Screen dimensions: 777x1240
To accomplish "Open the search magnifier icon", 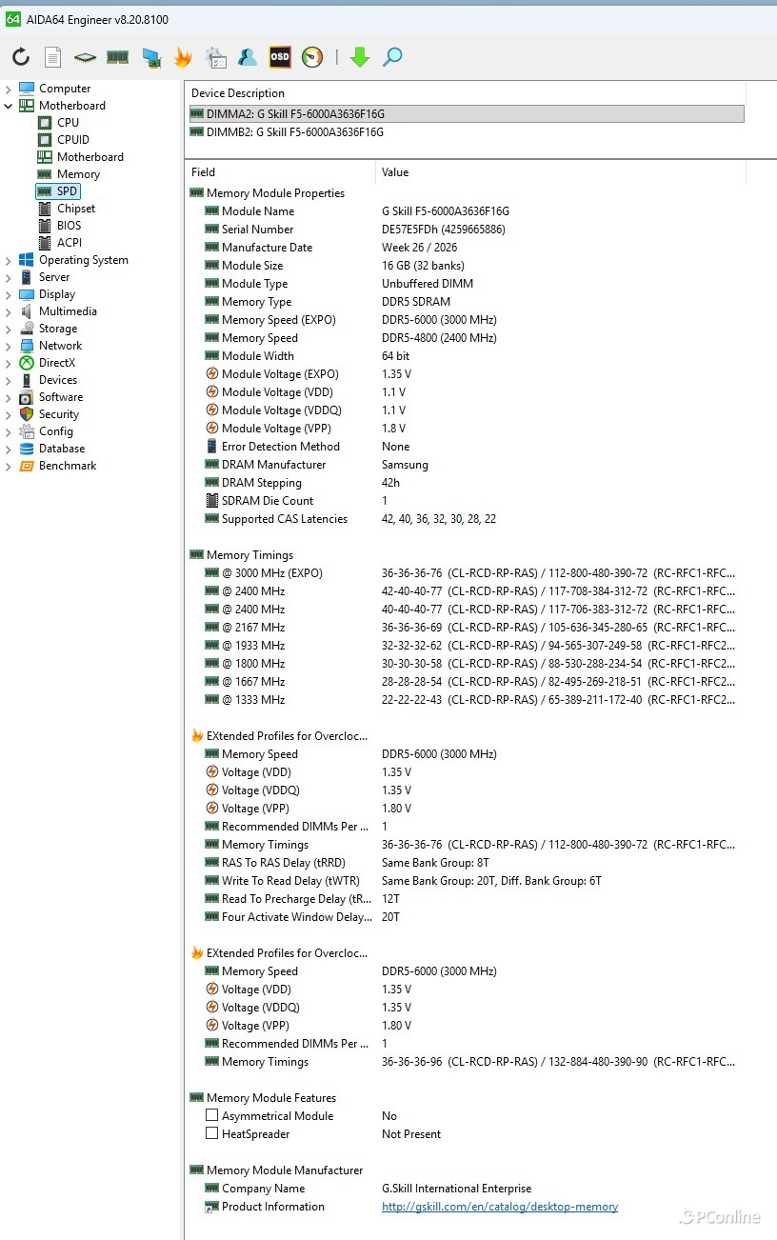I will pyautogui.click(x=392, y=57).
